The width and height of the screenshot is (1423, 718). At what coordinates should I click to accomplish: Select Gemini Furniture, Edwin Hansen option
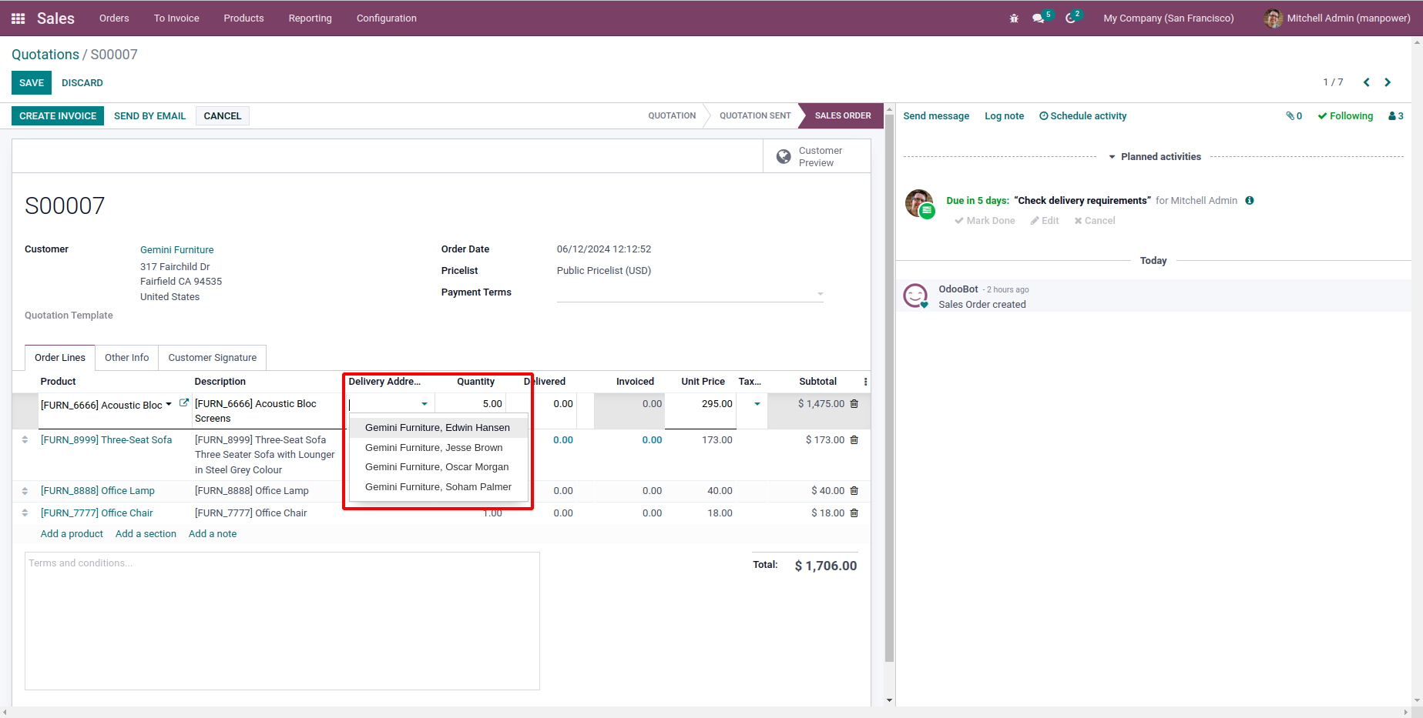(x=438, y=428)
